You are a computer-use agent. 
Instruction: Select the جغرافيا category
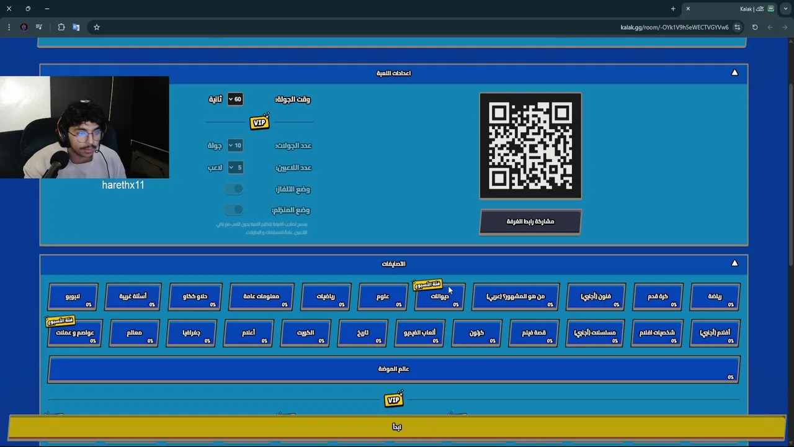(191, 333)
